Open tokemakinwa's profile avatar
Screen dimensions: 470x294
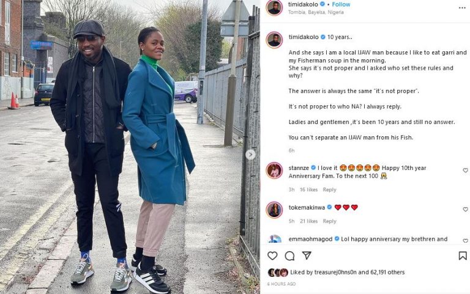(x=274, y=210)
